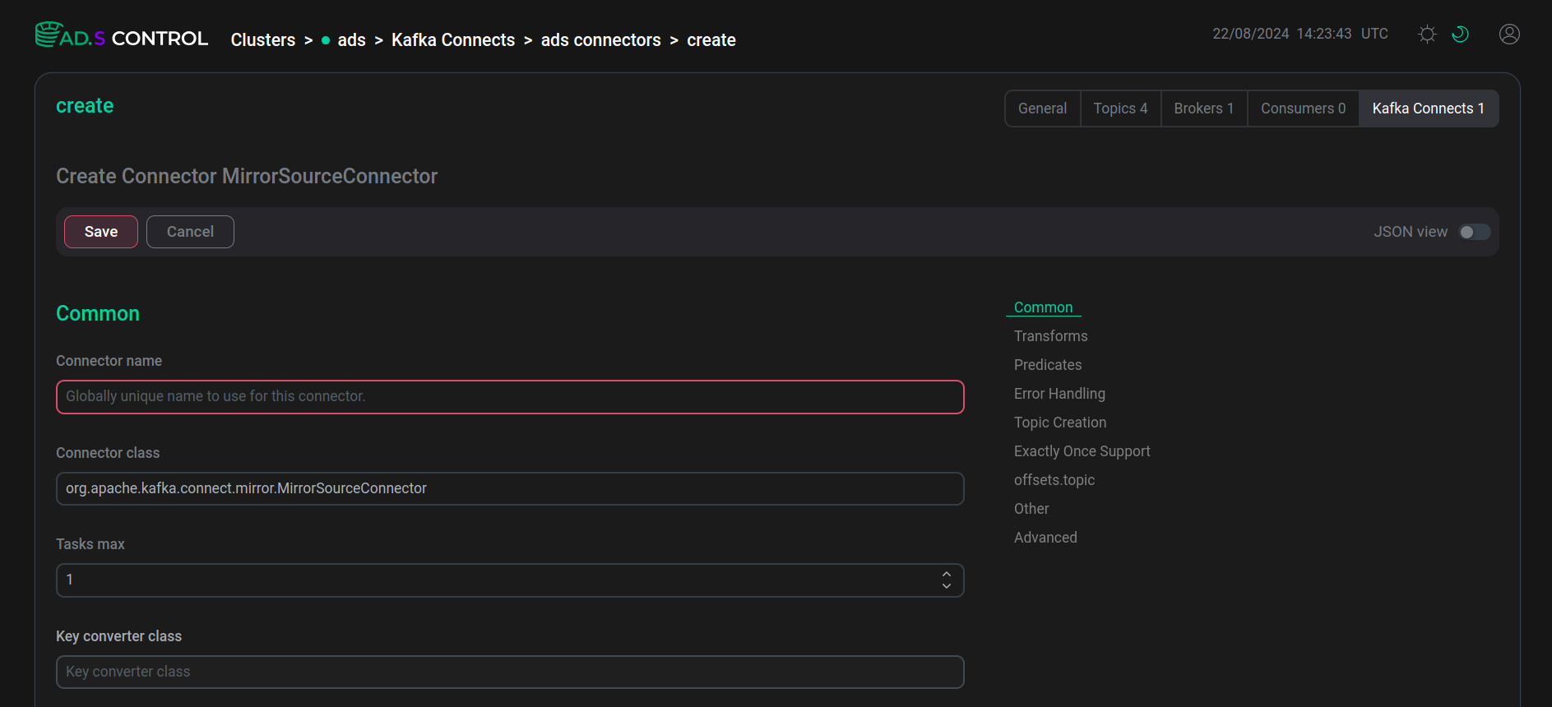Click the AD.S Control logo
The width and height of the screenshot is (1552, 707).
click(122, 36)
